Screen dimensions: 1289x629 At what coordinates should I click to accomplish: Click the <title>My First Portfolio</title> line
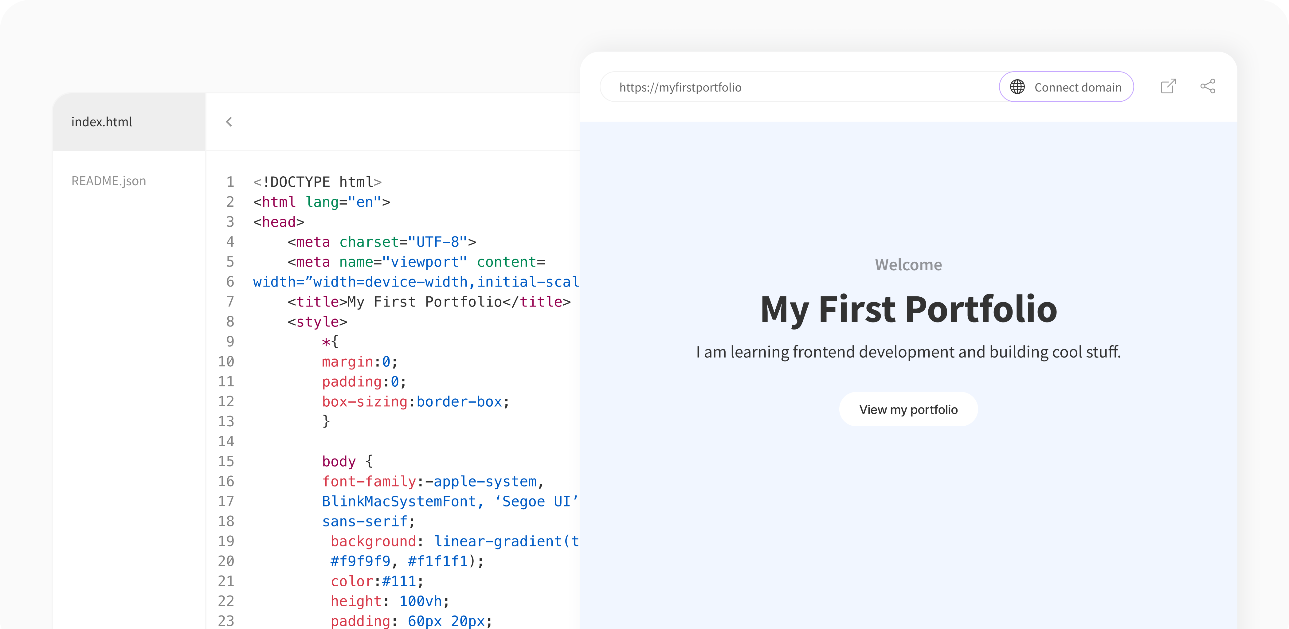(x=428, y=301)
